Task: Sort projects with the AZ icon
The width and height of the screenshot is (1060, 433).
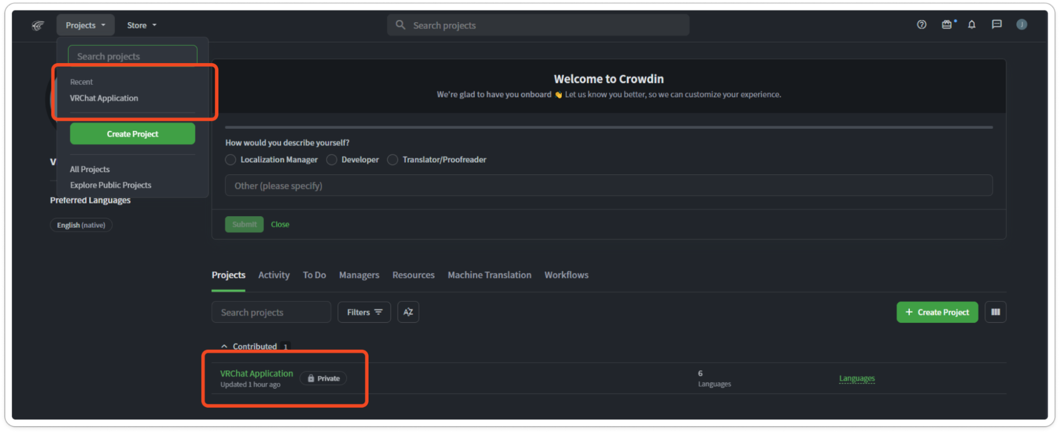Action: click(x=408, y=312)
